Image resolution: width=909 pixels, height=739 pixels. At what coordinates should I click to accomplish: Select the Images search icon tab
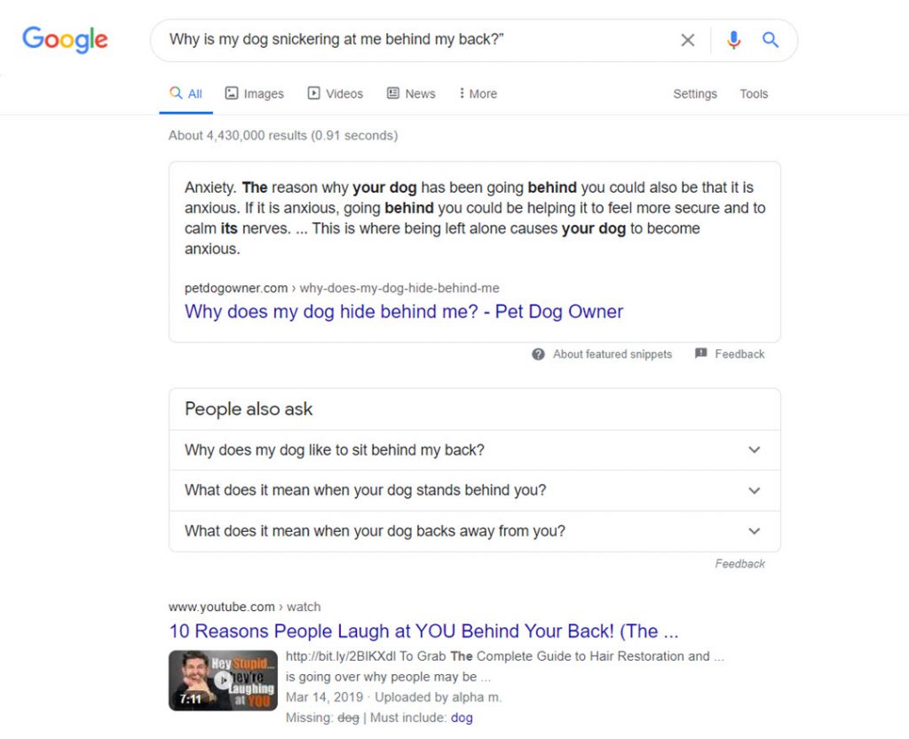coord(233,93)
